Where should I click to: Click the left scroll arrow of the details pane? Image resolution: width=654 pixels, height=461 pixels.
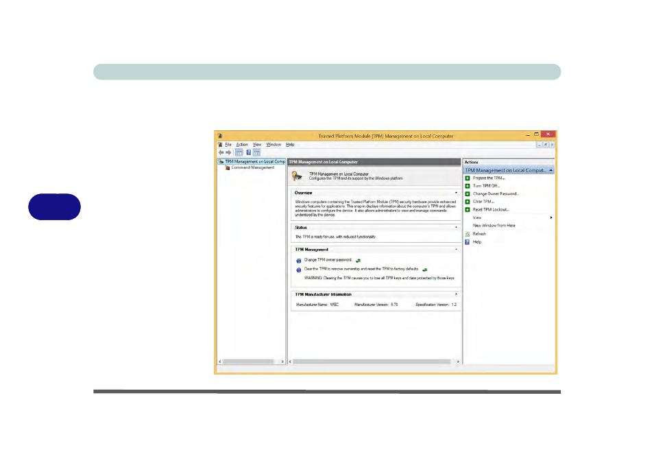[x=290, y=362]
